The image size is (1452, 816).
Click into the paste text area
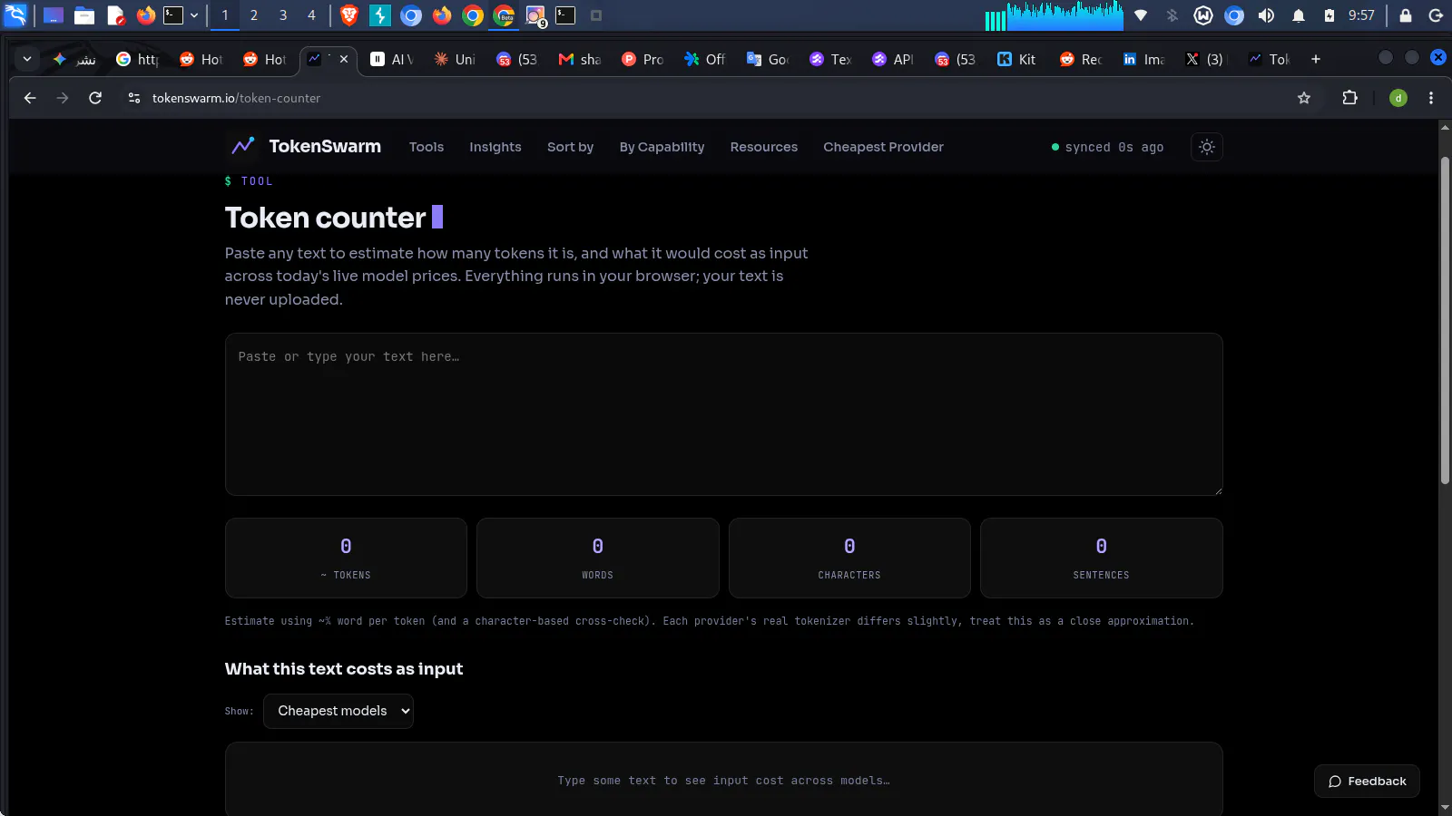(723, 414)
